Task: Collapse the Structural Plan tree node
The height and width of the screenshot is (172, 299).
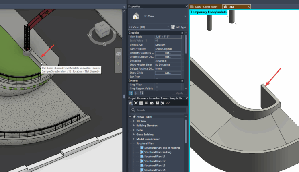Action: click(x=133, y=143)
